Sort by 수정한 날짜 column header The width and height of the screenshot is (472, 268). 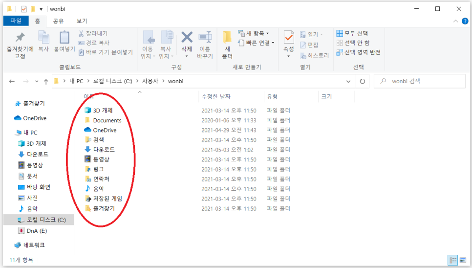click(216, 97)
